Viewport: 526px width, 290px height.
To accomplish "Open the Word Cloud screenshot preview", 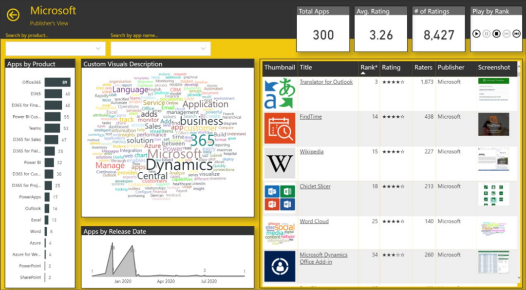I will point(493,229).
